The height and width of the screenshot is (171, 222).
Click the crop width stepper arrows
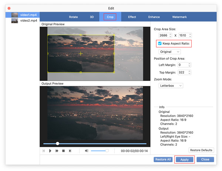click(x=170, y=36)
